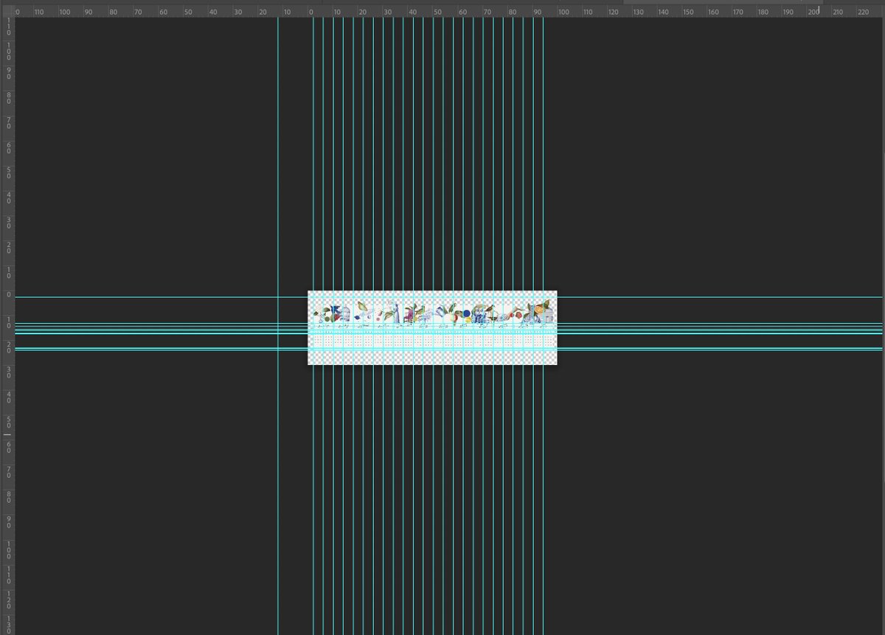Image resolution: width=885 pixels, height=635 pixels.
Task: Click the "140" mark on the horizontal ruler
Action: [663, 13]
